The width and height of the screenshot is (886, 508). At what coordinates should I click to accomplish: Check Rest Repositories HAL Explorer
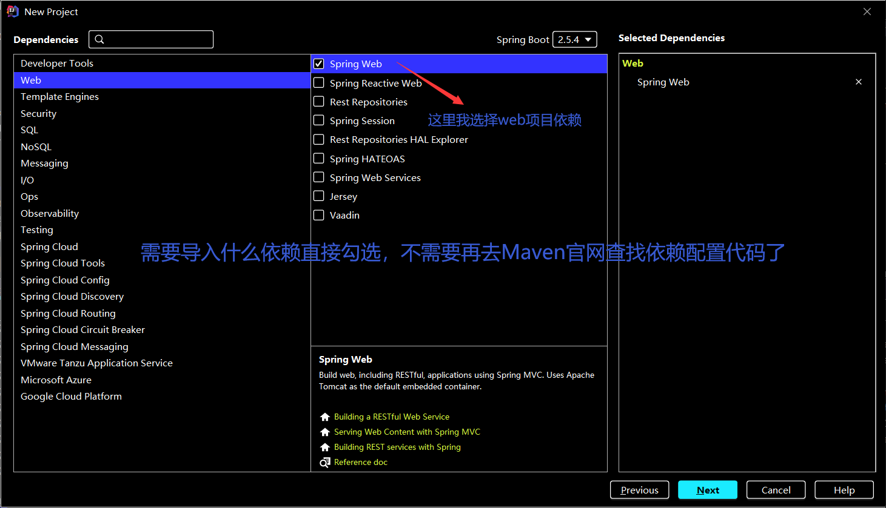[319, 139]
